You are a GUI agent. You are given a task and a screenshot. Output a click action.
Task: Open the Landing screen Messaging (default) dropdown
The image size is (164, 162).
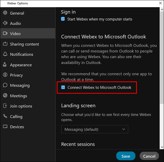(95, 129)
